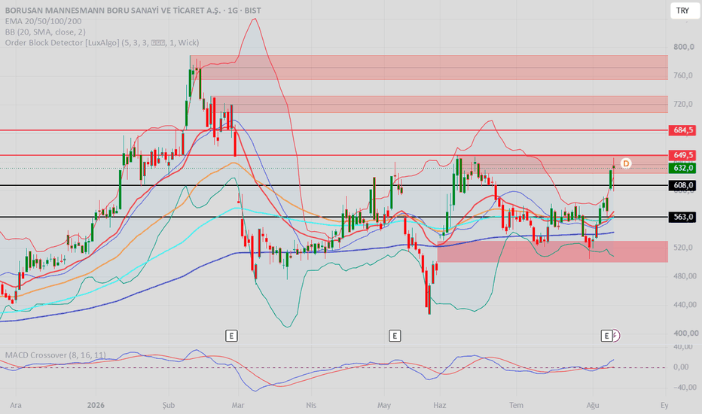The width and height of the screenshot is (702, 414).
Task: Click 520,0 on the price axis
Action: coord(684,248)
